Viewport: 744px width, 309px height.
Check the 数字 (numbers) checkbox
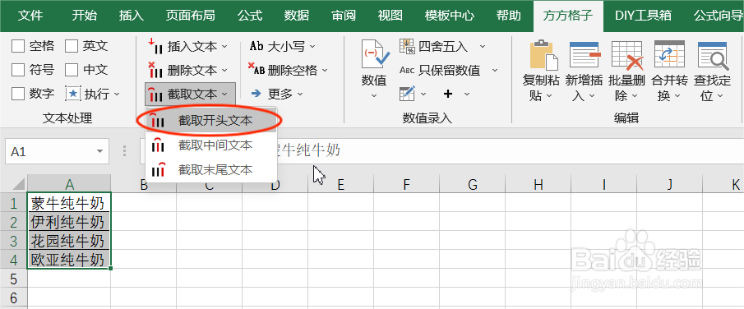18,94
